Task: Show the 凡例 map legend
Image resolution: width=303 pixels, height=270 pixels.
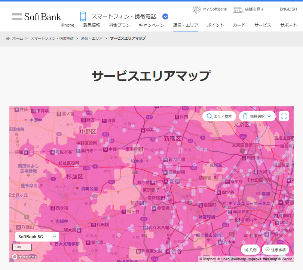Action: 250,249
